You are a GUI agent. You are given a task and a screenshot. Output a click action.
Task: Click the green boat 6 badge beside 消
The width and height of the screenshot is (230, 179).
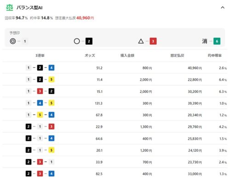(217, 41)
